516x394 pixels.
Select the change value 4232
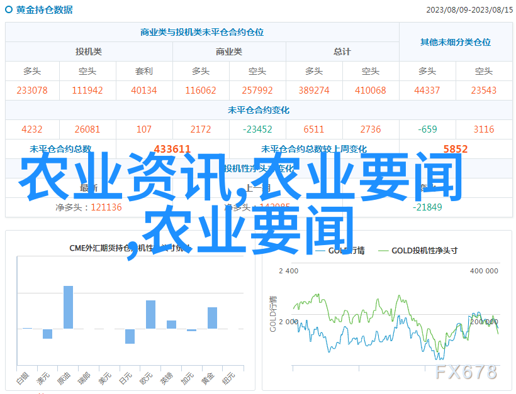click(32, 129)
